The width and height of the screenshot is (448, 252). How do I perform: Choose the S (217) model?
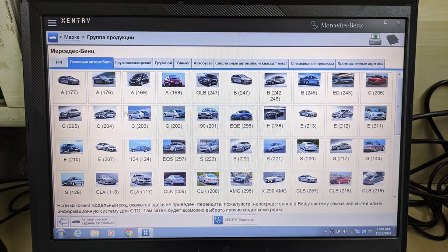(x=340, y=154)
